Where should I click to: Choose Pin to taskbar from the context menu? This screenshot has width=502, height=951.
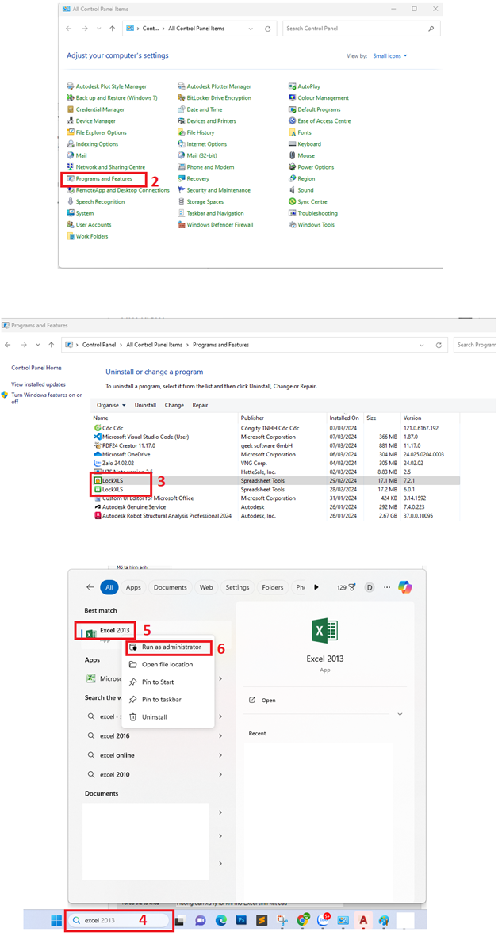point(167,700)
